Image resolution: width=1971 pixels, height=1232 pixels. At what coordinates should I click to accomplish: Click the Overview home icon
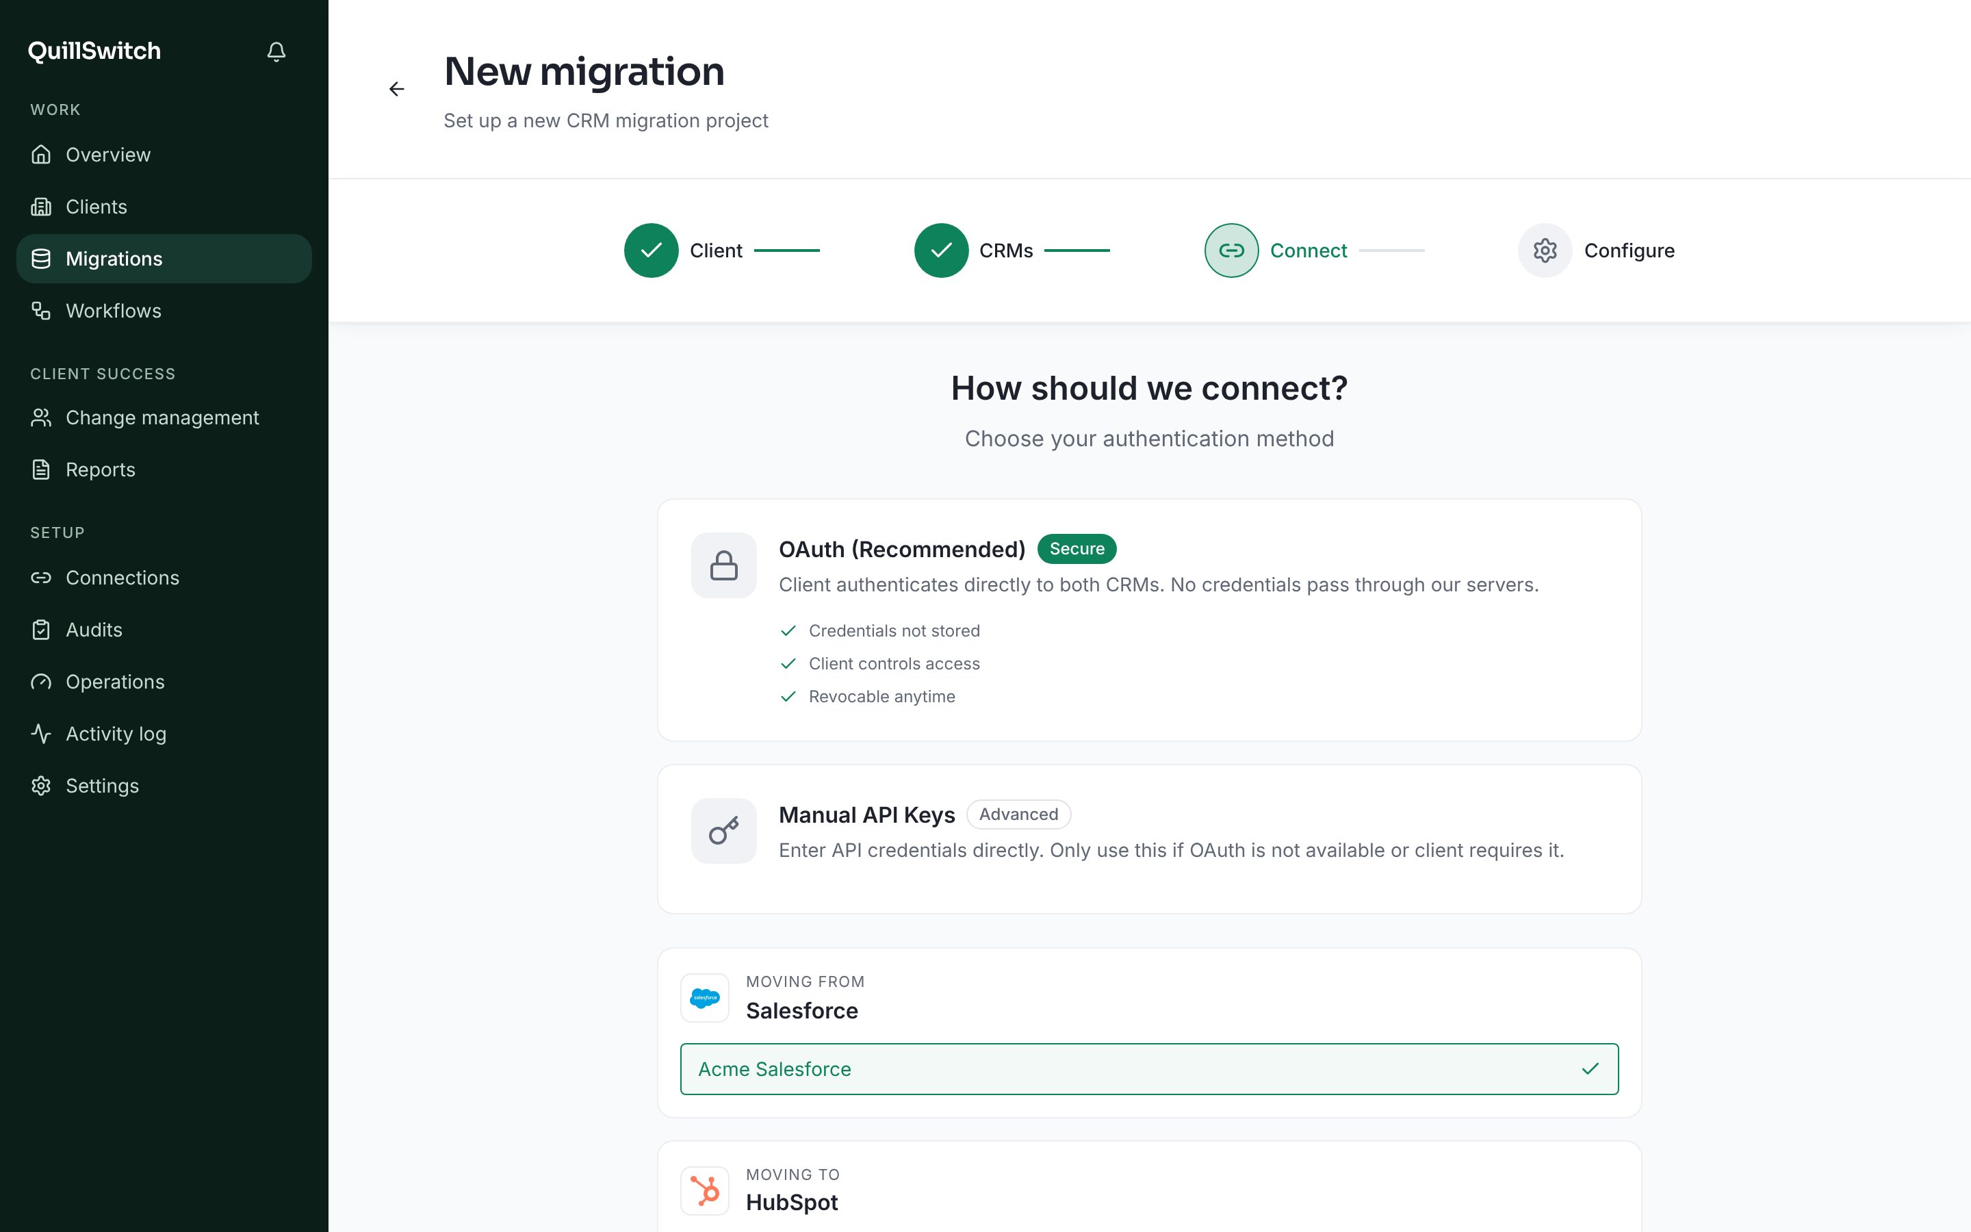click(41, 155)
